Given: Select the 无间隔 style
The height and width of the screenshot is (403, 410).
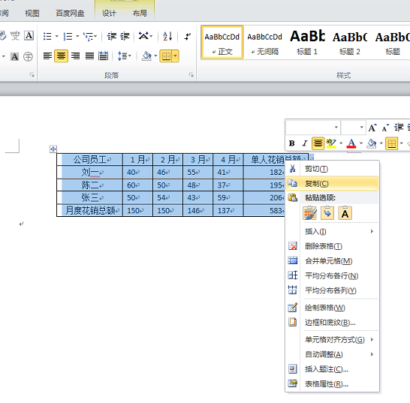Looking at the screenshot, I should click(x=264, y=42).
